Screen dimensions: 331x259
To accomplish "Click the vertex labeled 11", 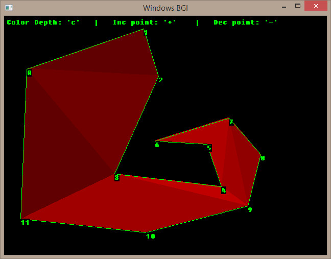I will pyautogui.click(x=25, y=222).
